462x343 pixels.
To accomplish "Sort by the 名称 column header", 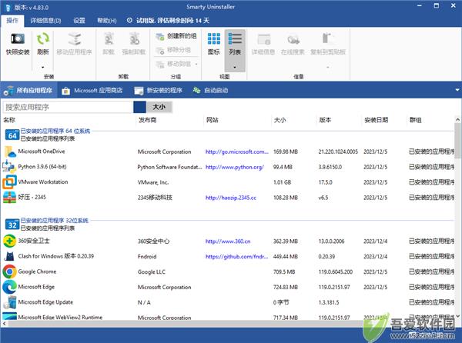I will [9, 120].
